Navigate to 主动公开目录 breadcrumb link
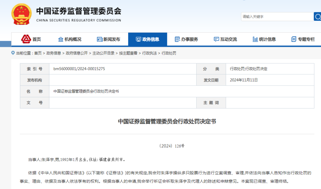The image size is (321, 189). pos(103,53)
